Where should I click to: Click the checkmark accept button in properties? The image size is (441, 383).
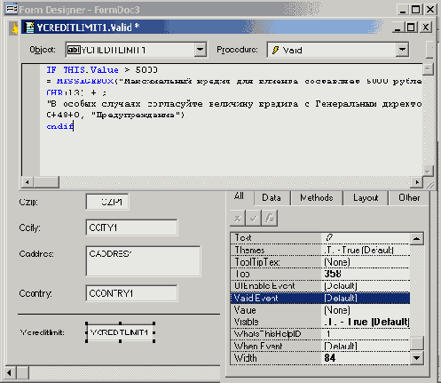pyautogui.click(x=254, y=219)
